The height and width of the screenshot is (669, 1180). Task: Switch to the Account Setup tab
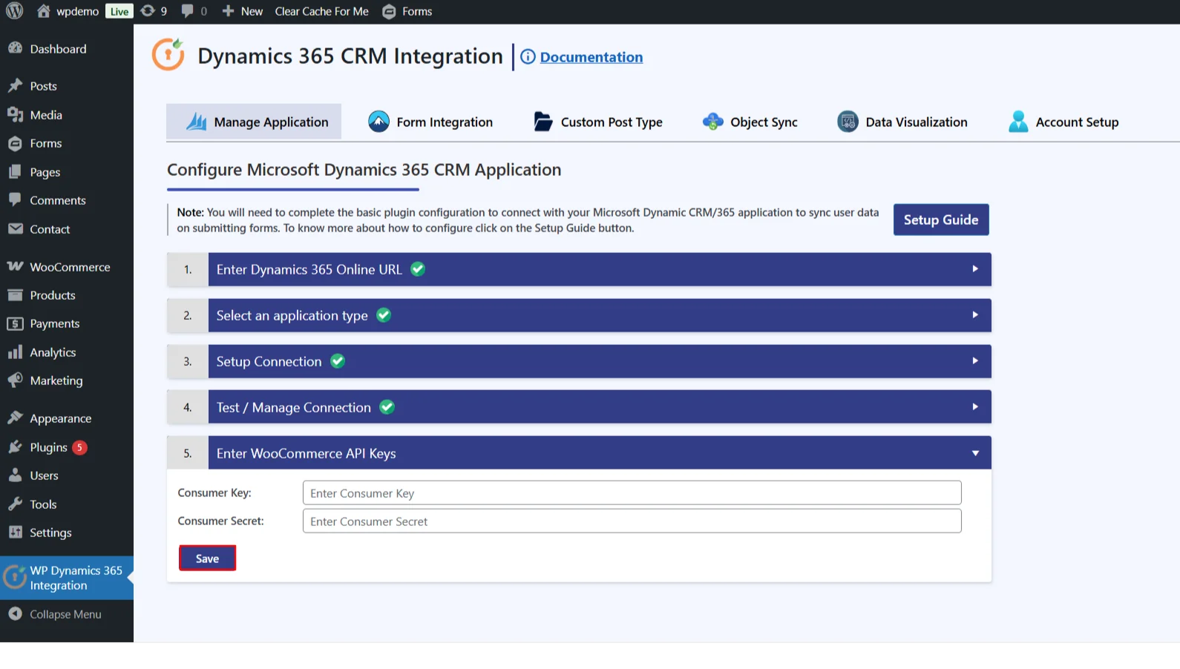[1063, 122]
